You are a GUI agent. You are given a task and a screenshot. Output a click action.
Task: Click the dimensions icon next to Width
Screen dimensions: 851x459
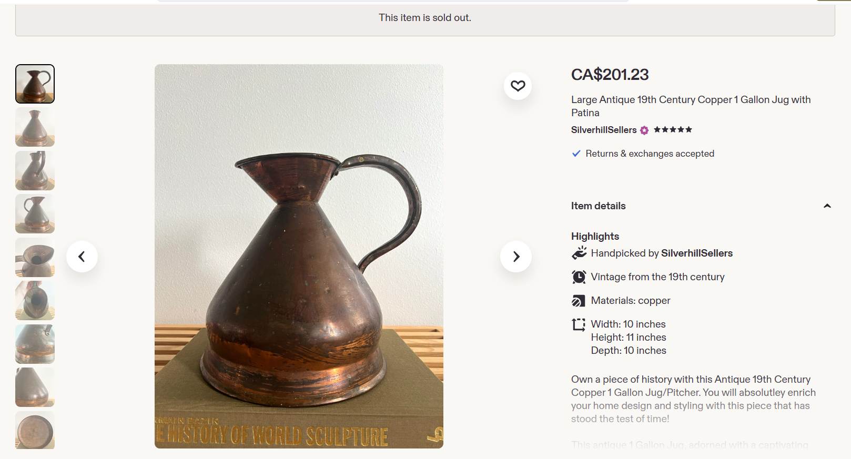(579, 324)
